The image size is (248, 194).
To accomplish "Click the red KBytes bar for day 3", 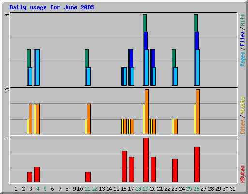I will (30, 177).
